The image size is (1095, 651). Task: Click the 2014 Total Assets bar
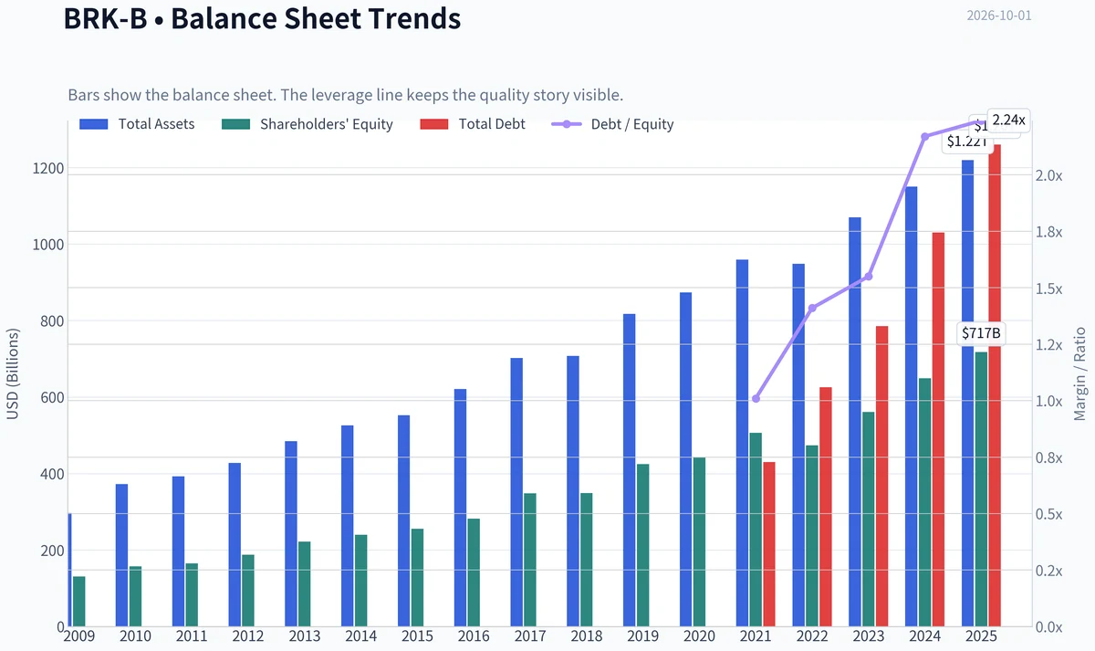348,526
